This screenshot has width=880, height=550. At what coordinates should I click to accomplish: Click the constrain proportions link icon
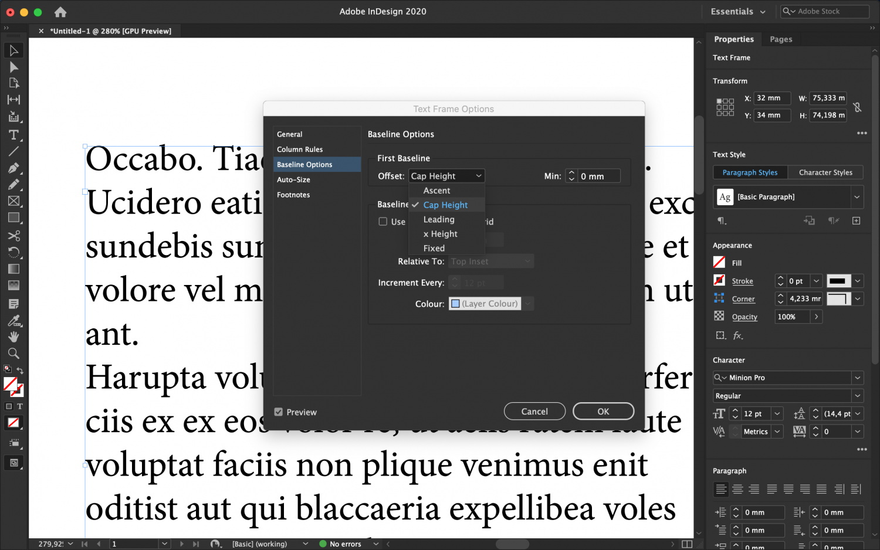857,107
